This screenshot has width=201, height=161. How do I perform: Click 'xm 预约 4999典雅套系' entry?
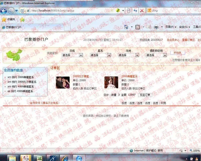[x=21, y=87]
